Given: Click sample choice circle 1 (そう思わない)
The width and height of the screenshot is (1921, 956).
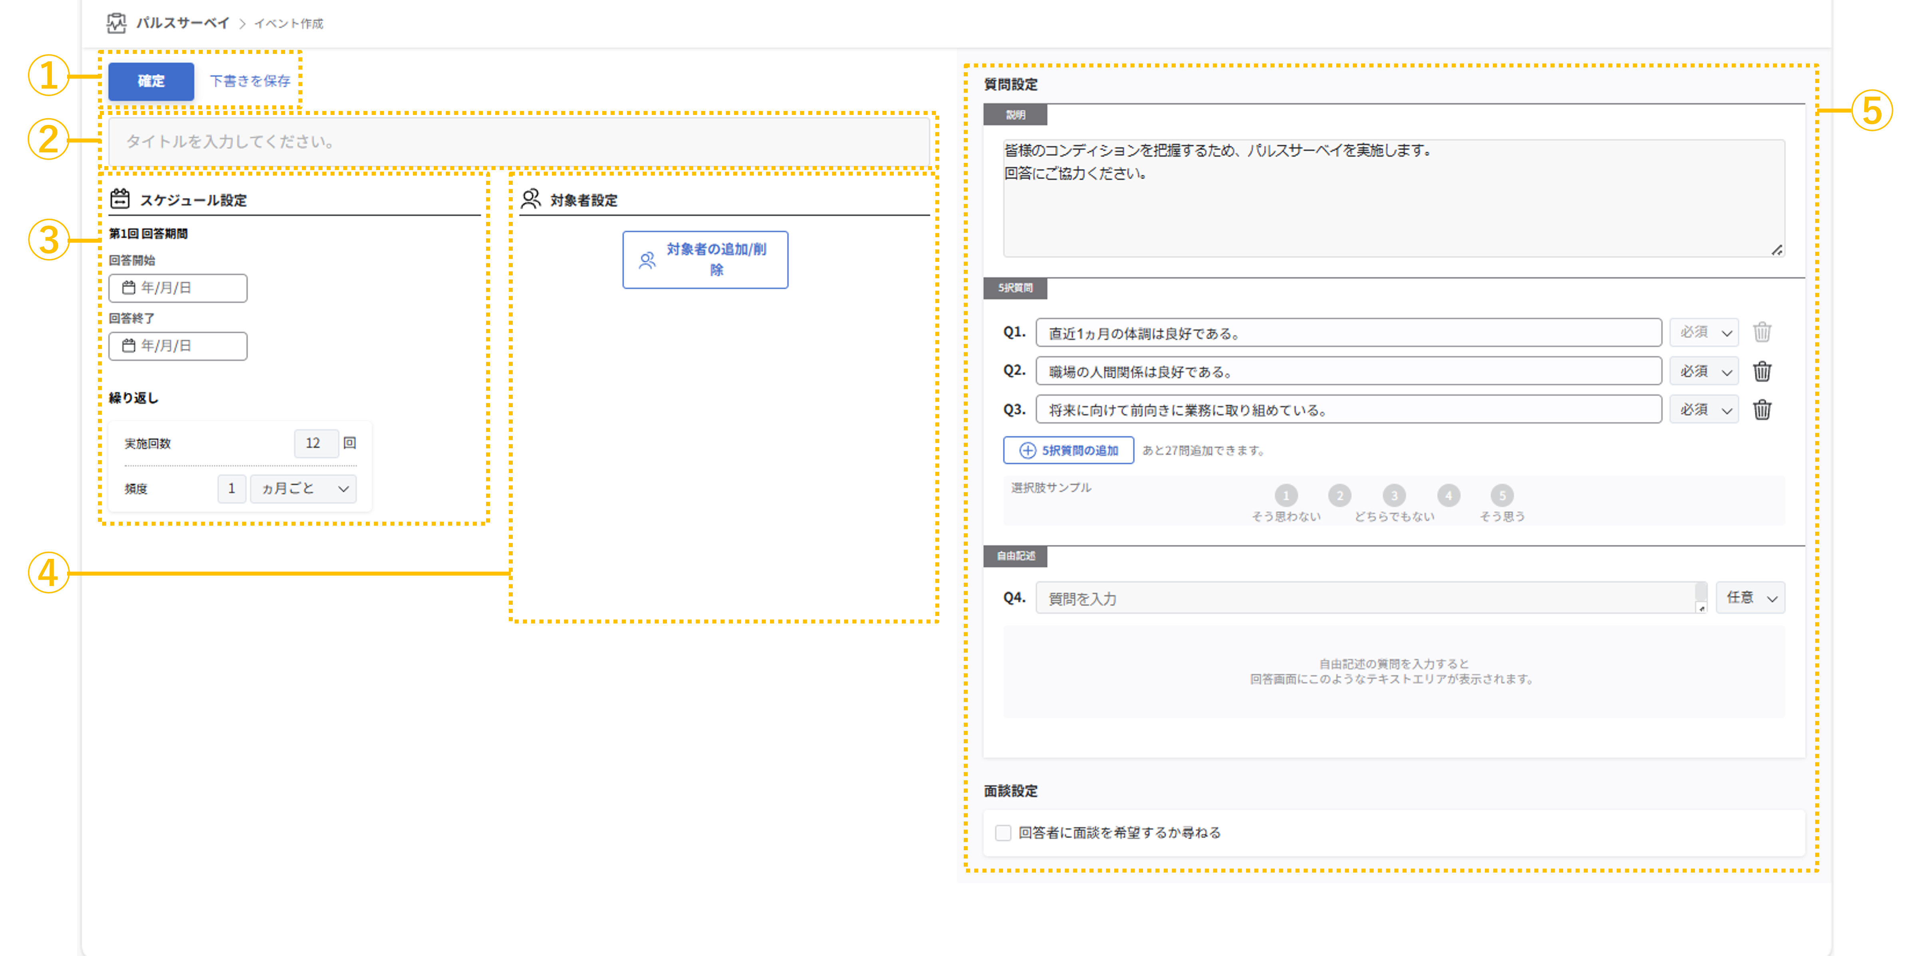Looking at the screenshot, I should pos(1286,495).
